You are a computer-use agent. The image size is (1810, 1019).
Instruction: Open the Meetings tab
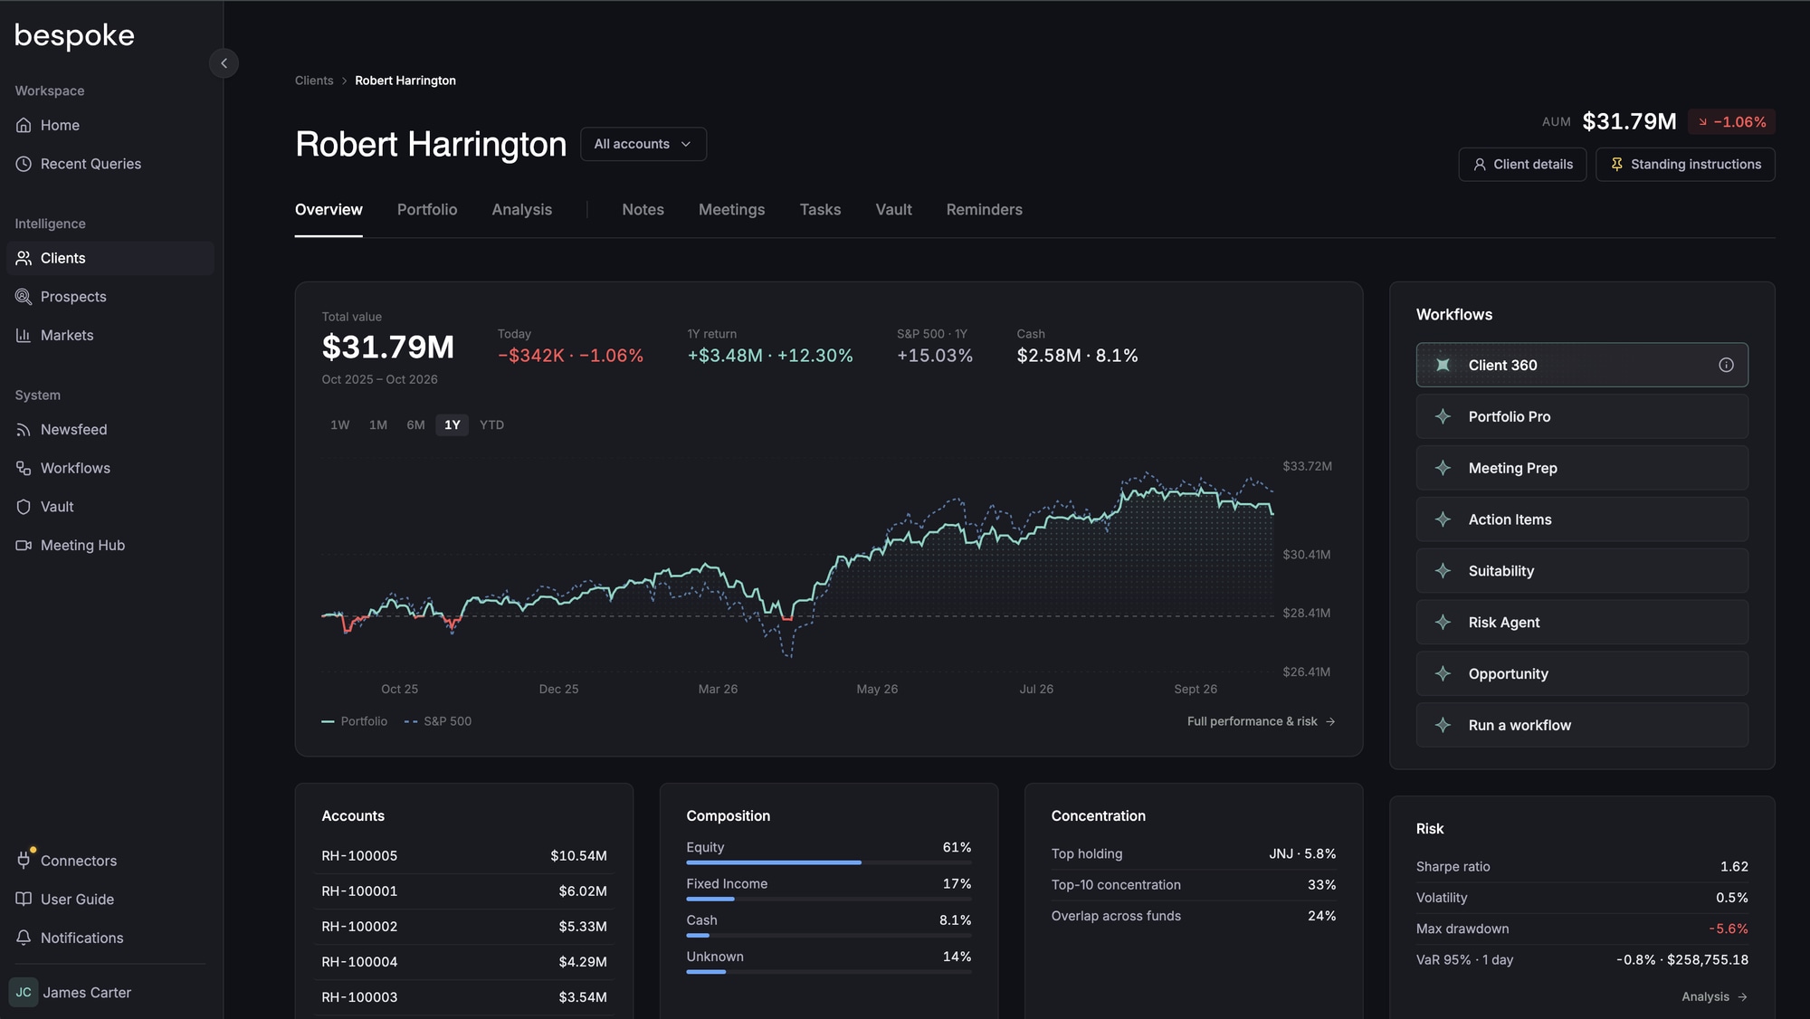click(x=731, y=210)
